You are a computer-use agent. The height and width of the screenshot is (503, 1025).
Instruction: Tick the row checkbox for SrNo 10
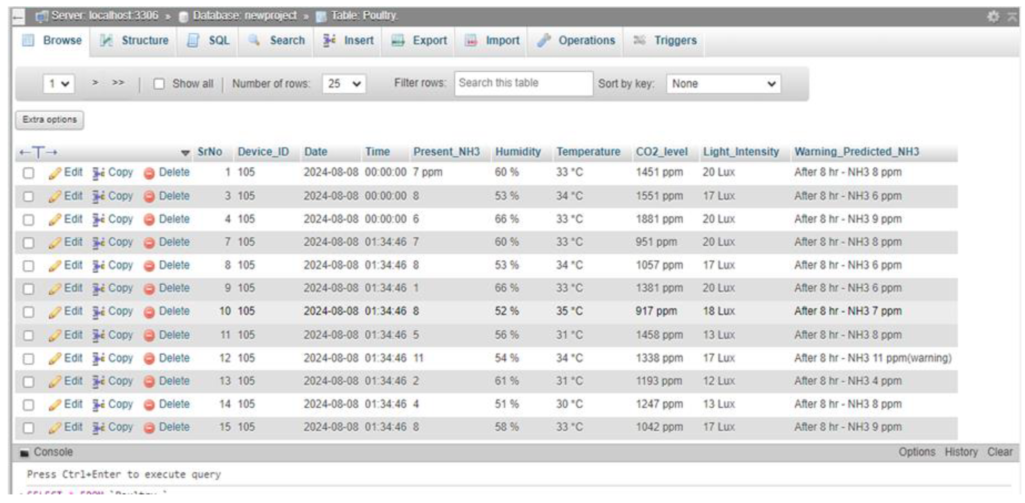[x=28, y=312]
